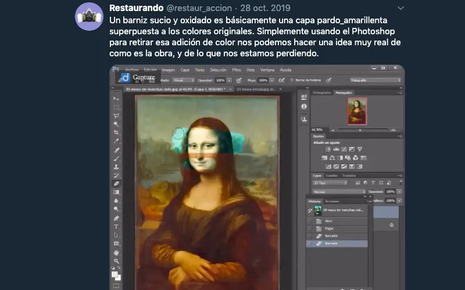Screen dimensions: 465x290
Task: Select the Zoom tool
Action: (116, 261)
